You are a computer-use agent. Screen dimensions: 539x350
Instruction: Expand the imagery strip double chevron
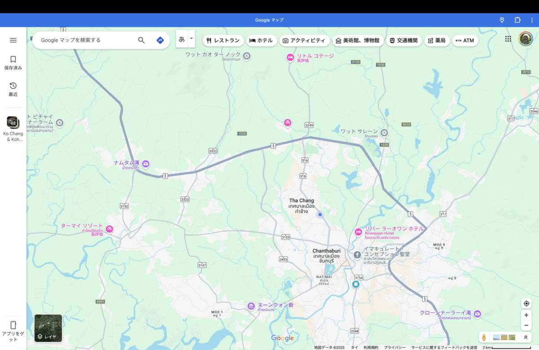pyautogui.click(x=526, y=337)
